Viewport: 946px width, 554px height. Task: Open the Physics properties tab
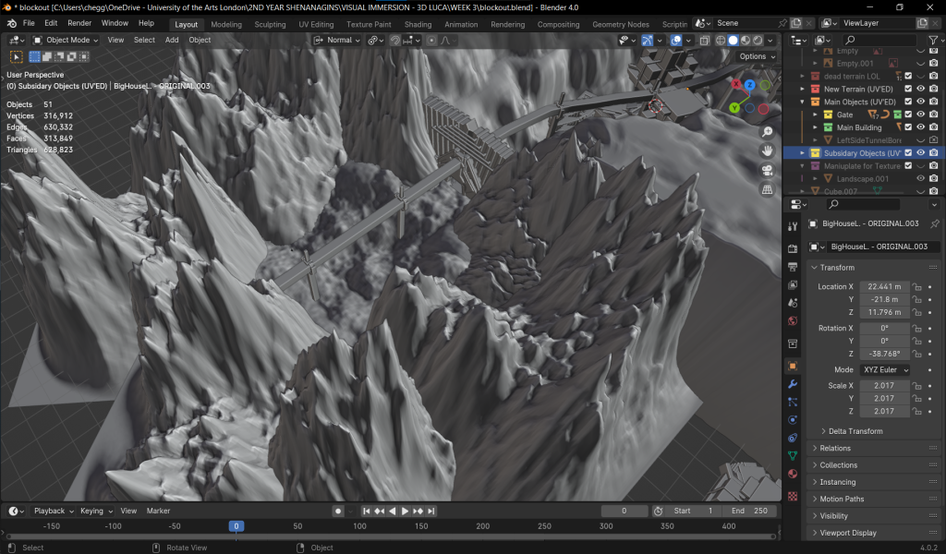tap(793, 419)
